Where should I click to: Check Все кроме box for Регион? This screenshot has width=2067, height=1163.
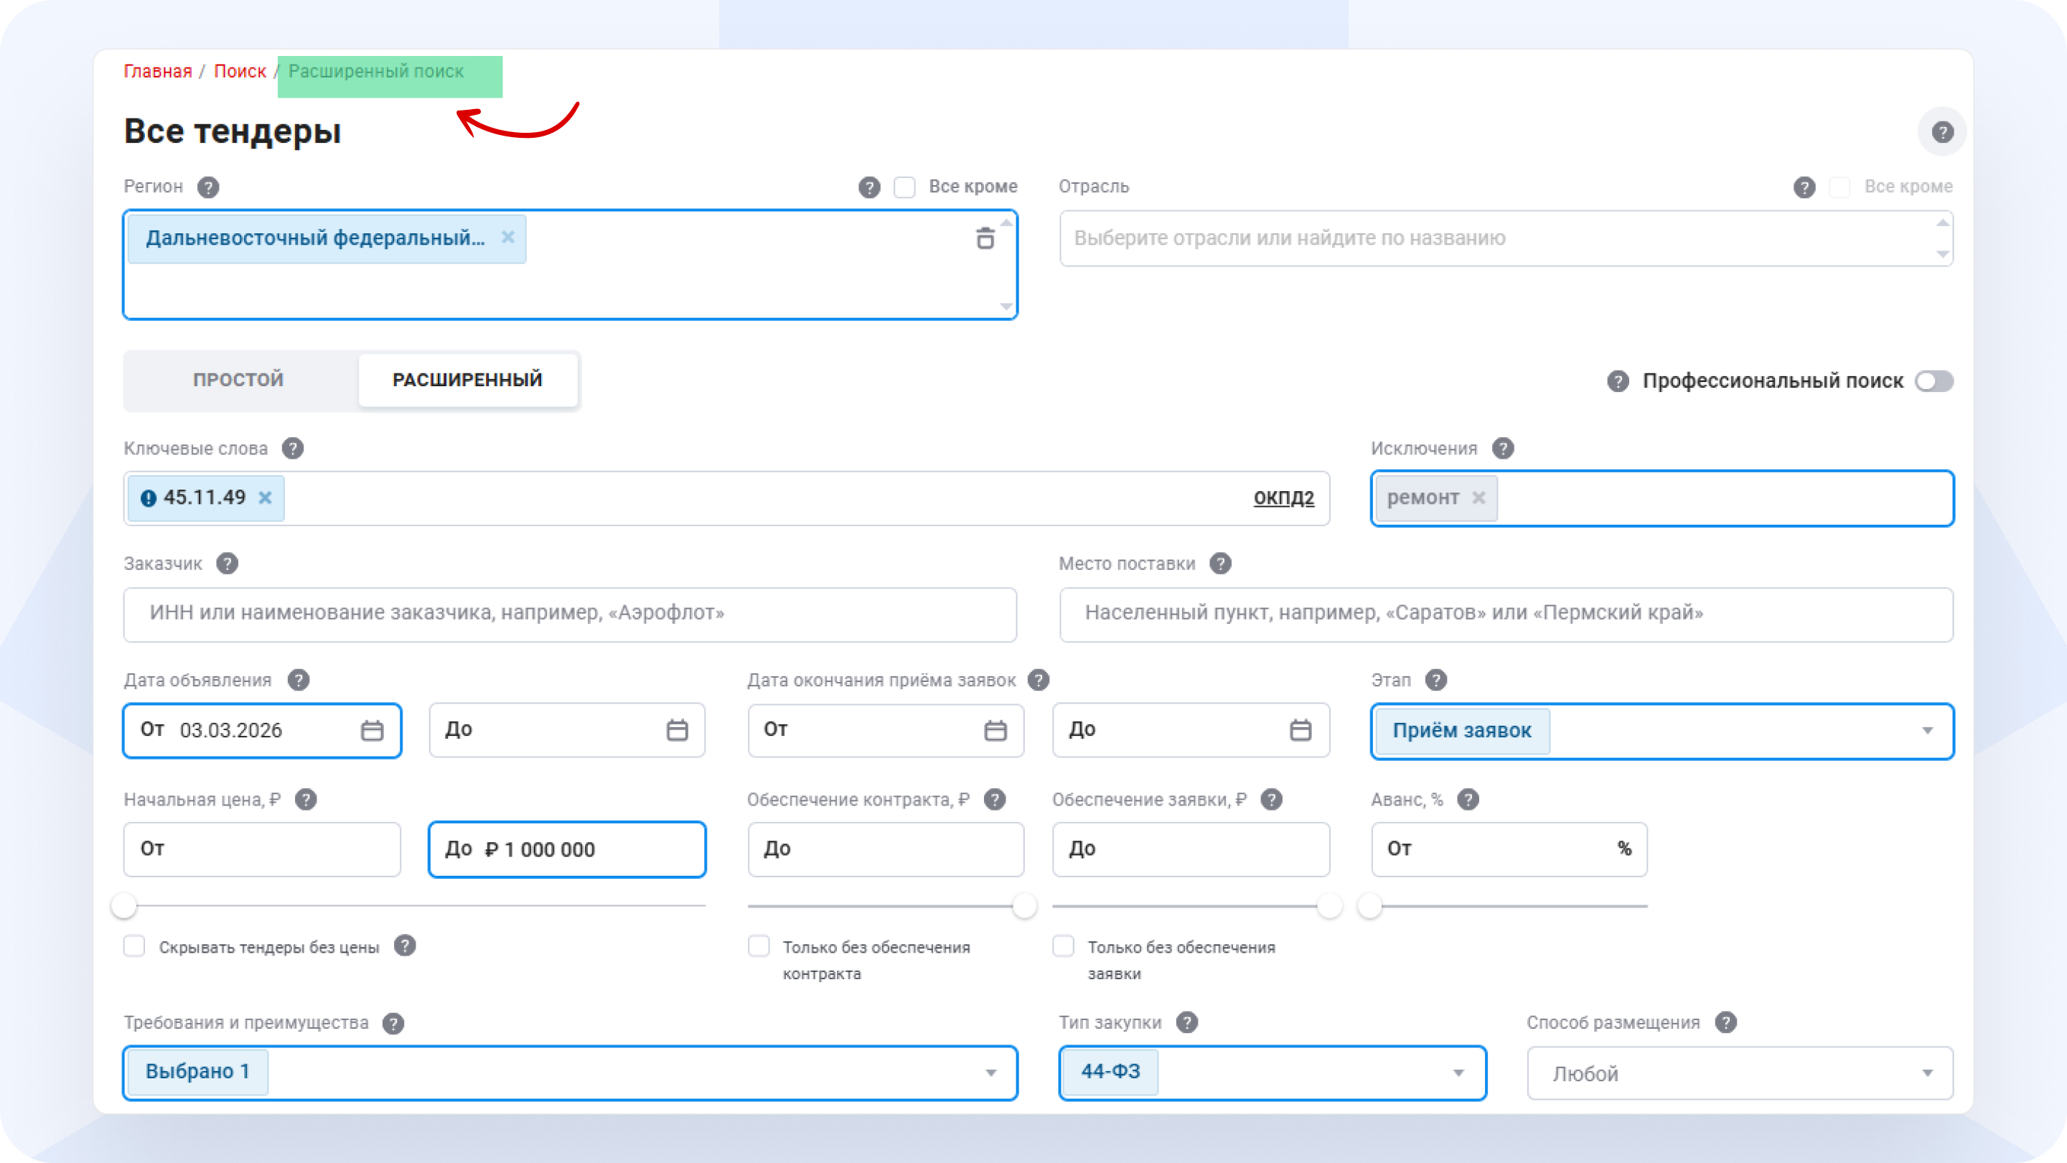(904, 187)
